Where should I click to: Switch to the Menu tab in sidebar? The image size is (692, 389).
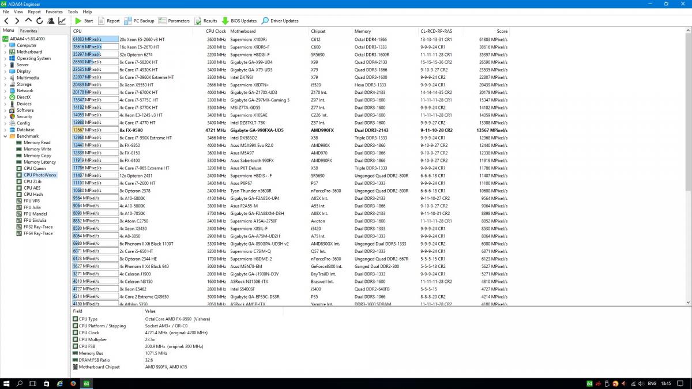(x=9, y=31)
